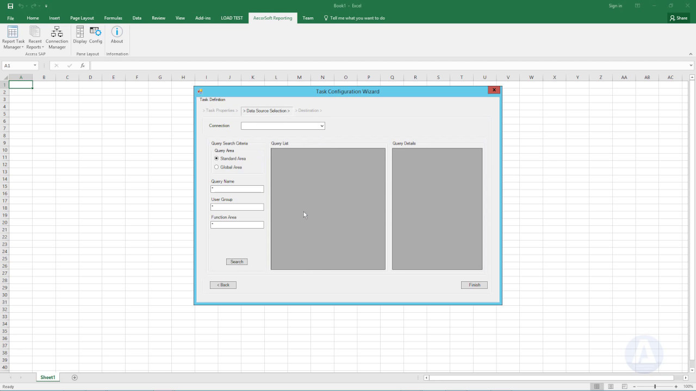Click wizard title bar app icon
Image resolution: width=696 pixels, height=391 pixels.
click(x=200, y=91)
